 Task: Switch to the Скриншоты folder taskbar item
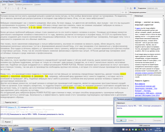click(38, 129)
